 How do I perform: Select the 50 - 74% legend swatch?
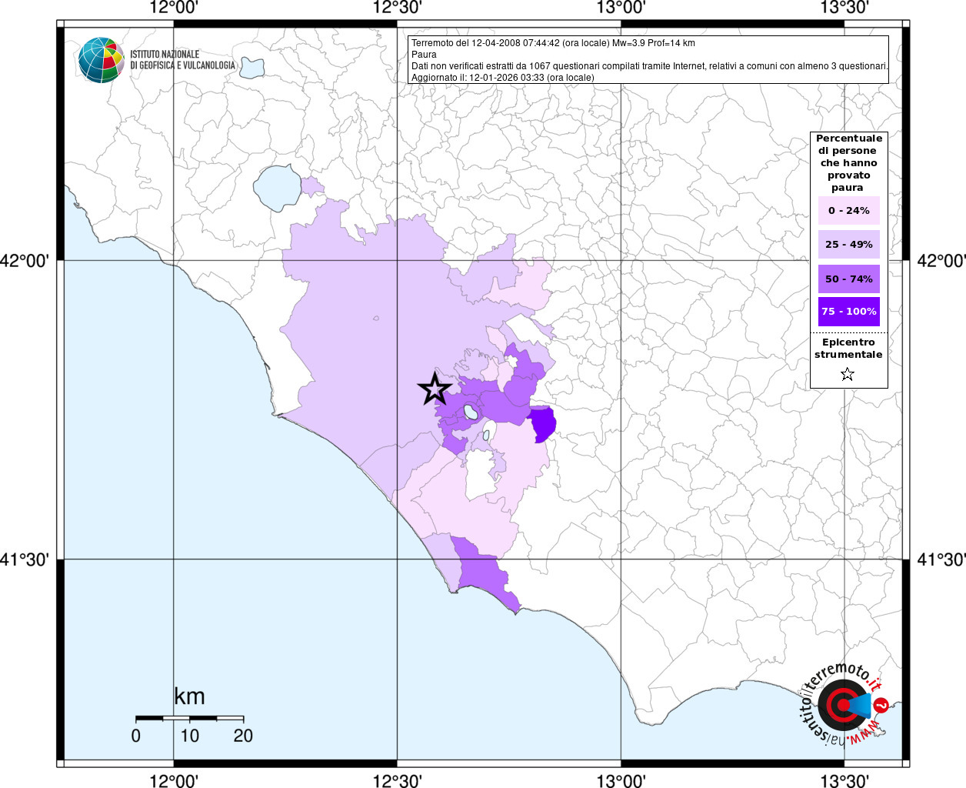point(849,279)
